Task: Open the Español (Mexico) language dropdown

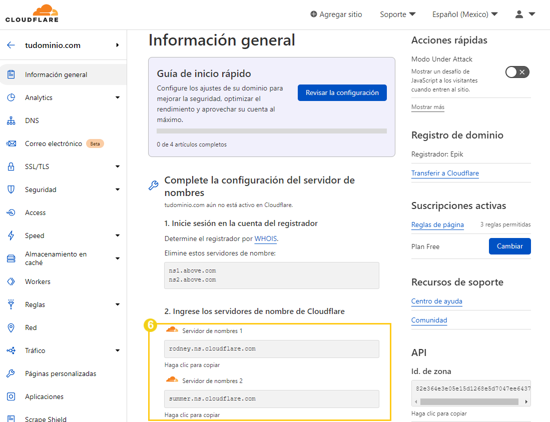Action: [x=465, y=14]
